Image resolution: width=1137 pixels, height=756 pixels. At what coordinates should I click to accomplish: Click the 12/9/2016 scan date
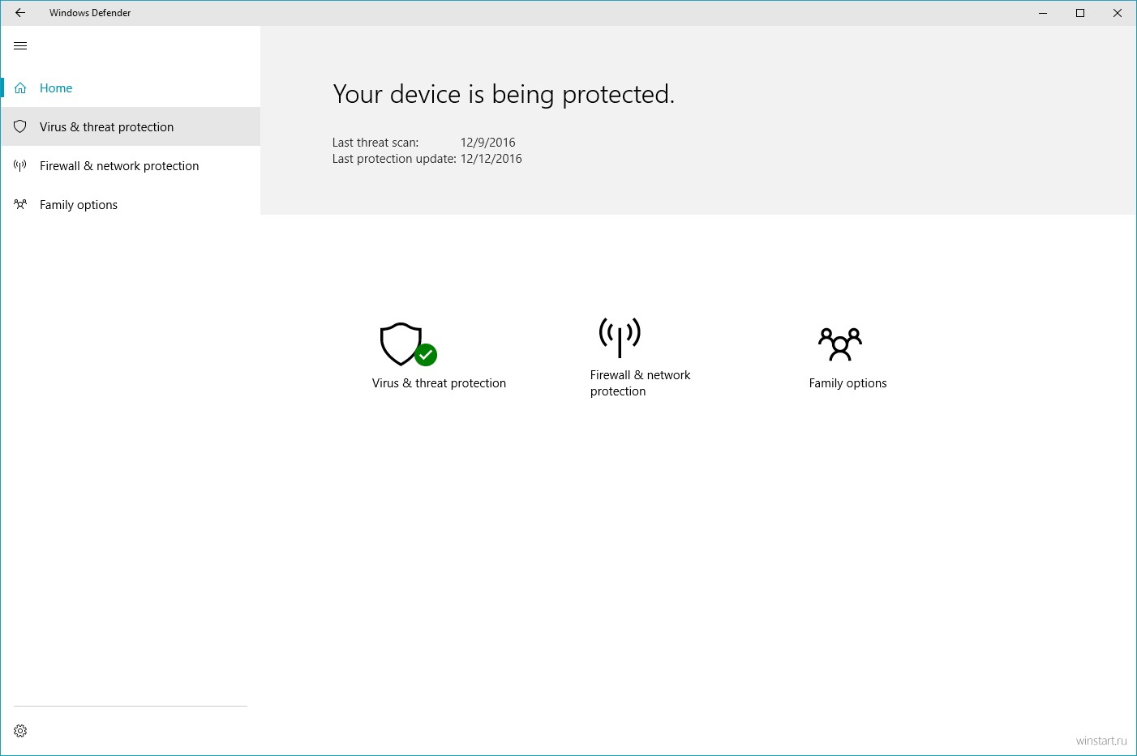(x=487, y=143)
